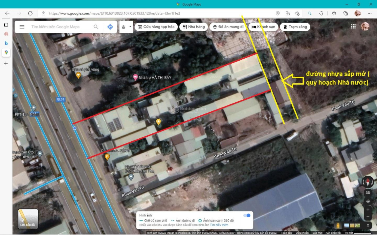Screen dimensions: 377x235
Task: Reset orientation using the compass
Action: pos(368,182)
